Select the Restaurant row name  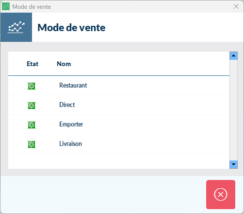click(x=73, y=86)
